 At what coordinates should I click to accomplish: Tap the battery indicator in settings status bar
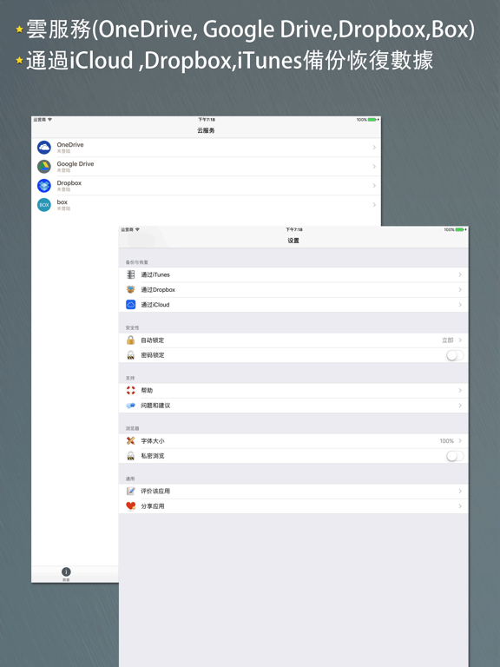click(460, 229)
